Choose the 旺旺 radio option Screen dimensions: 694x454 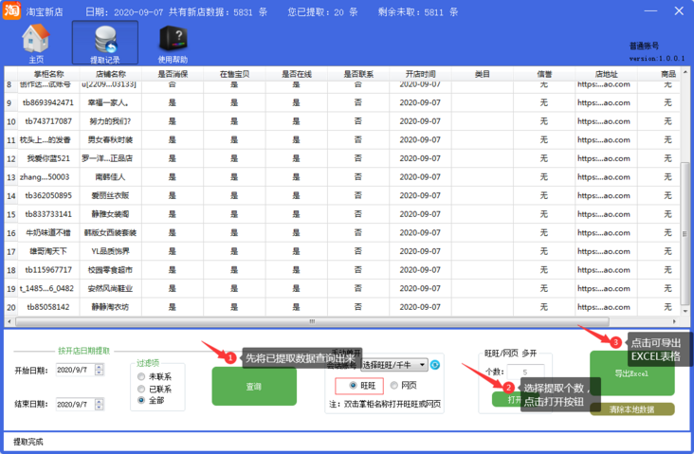(x=354, y=386)
